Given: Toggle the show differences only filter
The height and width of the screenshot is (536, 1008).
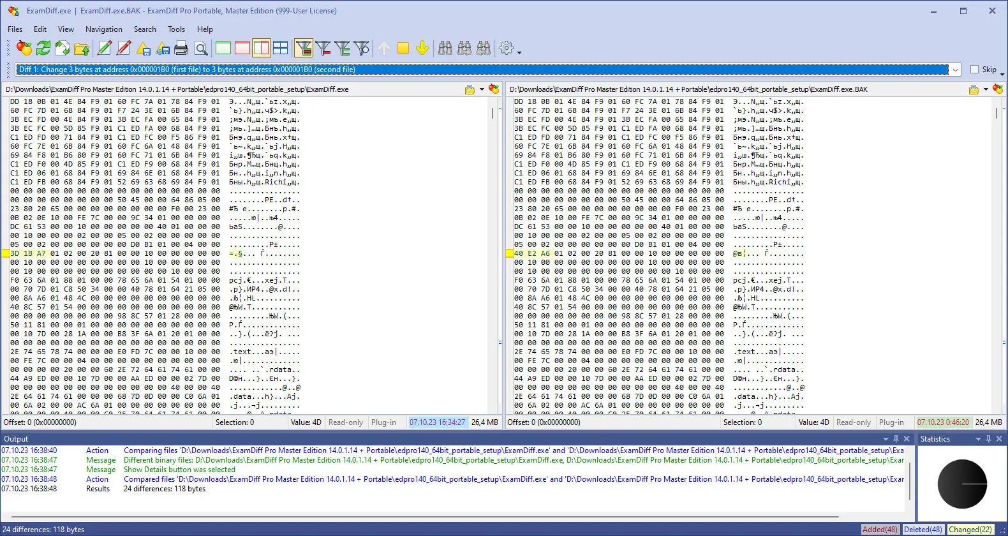Looking at the screenshot, I should point(304,48).
